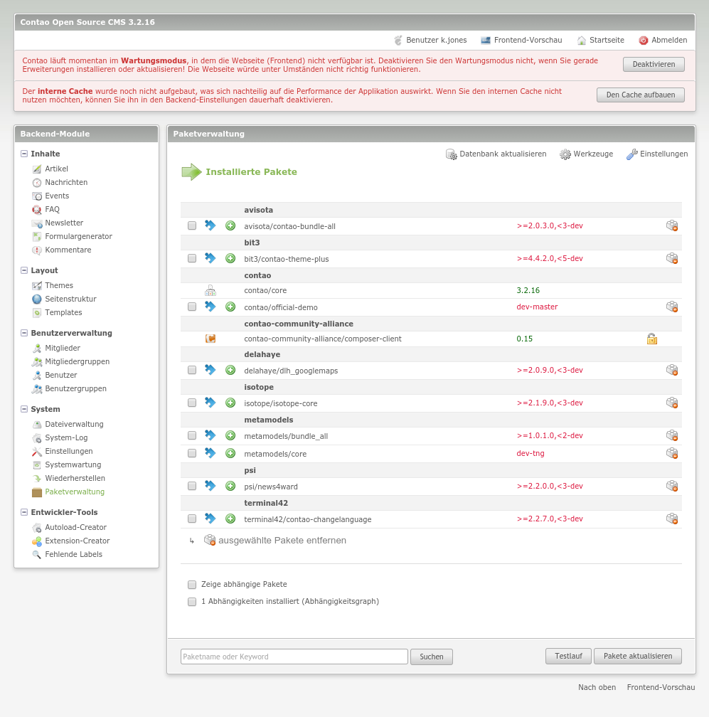Click green plus icon for avisota/contao-bundle-all
Image resolution: width=709 pixels, height=717 pixels.
click(x=230, y=225)
